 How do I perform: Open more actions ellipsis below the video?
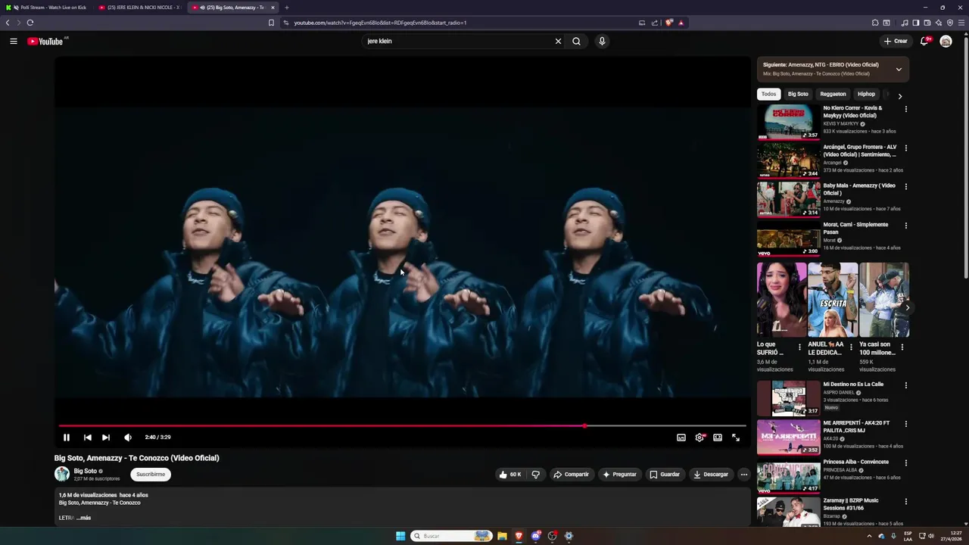coord(744,475)
